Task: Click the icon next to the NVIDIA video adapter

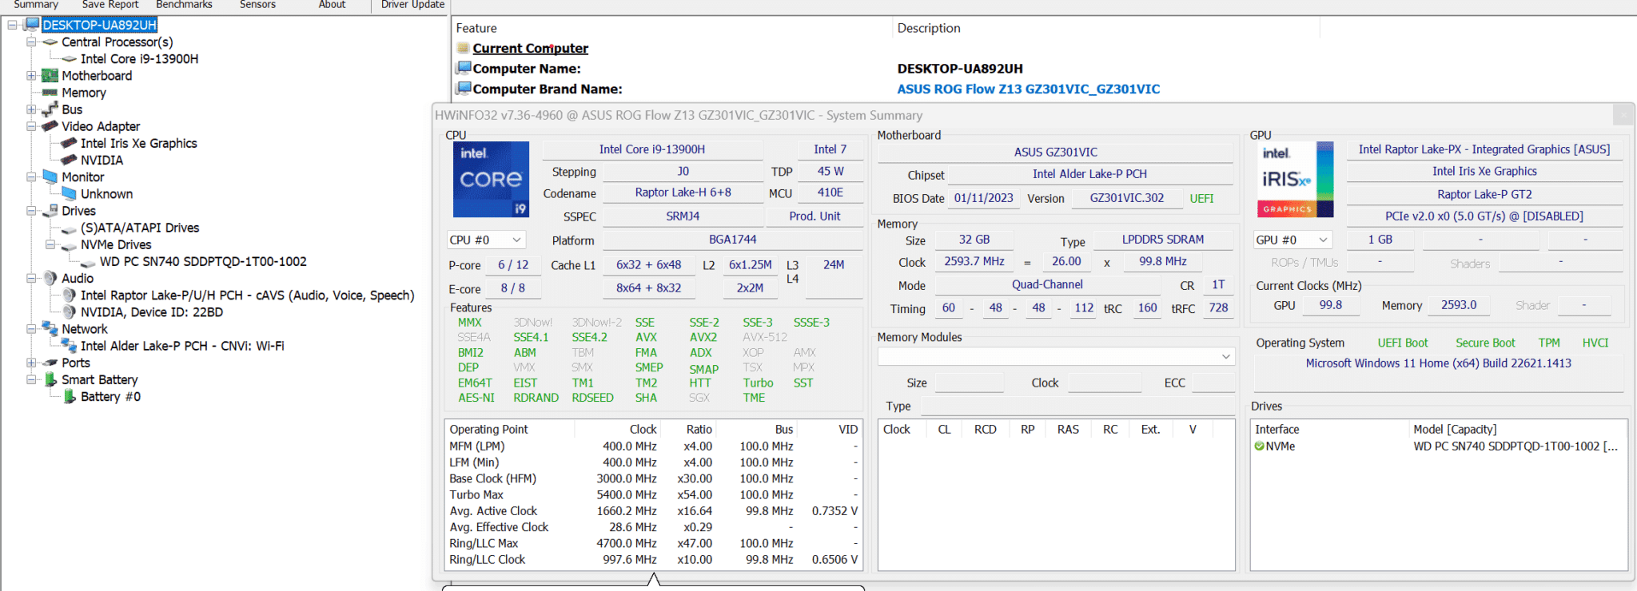Action: point(70,160)
